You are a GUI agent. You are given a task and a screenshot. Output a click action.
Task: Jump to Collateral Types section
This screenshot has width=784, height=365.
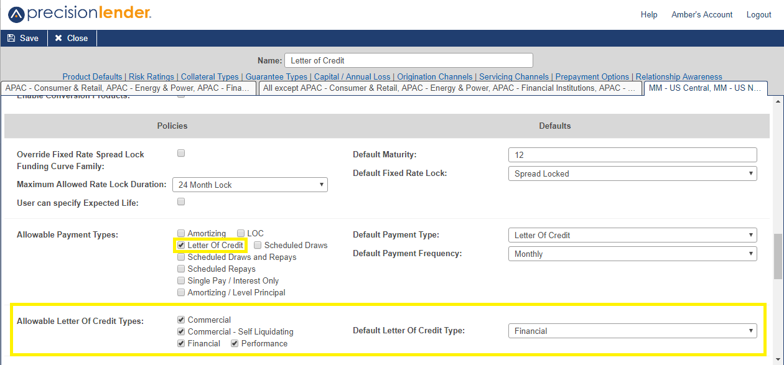click(210, 77)
